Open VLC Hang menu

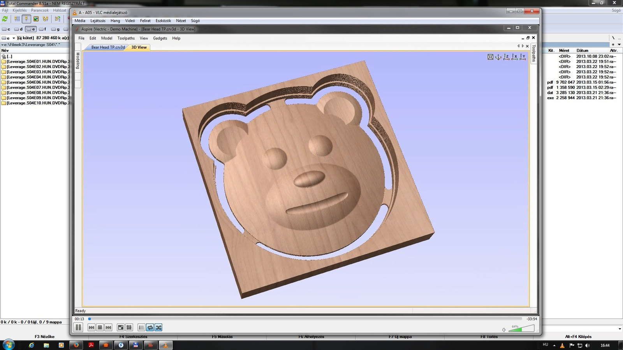115,21
